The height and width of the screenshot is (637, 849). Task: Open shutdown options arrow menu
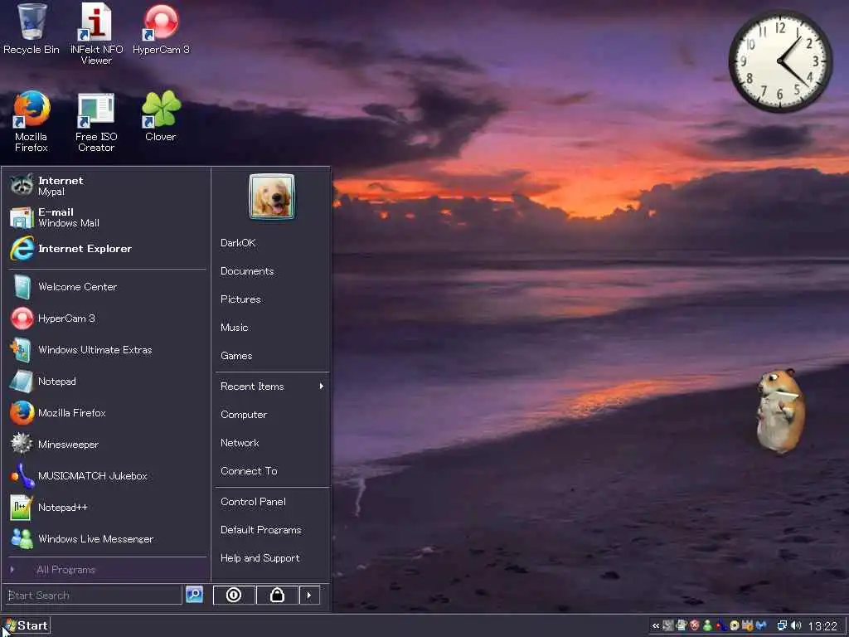(x=309, y=595)
